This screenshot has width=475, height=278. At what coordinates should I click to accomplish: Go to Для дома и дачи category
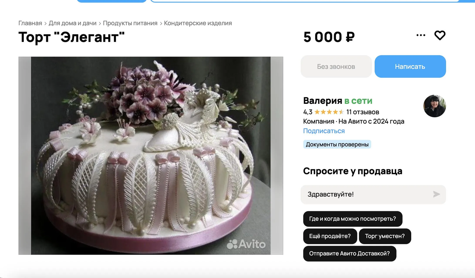pos(73,23)
